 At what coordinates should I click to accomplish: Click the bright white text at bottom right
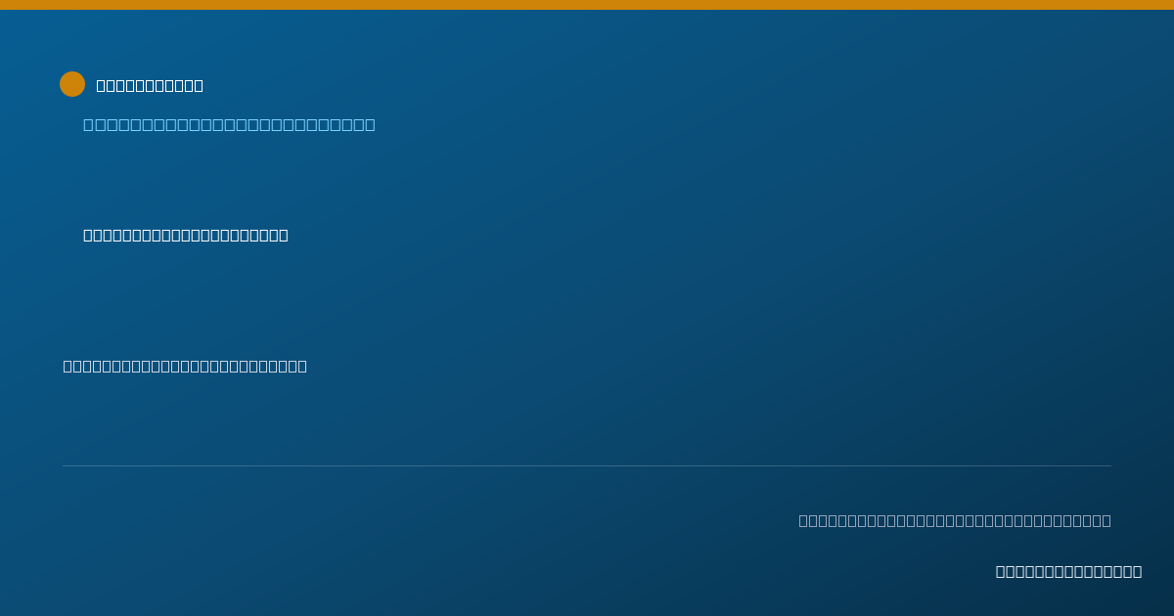click(1068, 571)
